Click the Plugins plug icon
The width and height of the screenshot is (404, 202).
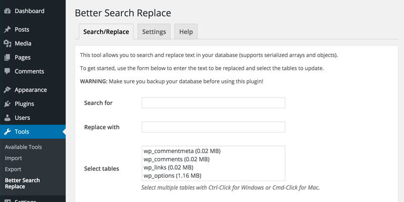(x=7, y=104)
